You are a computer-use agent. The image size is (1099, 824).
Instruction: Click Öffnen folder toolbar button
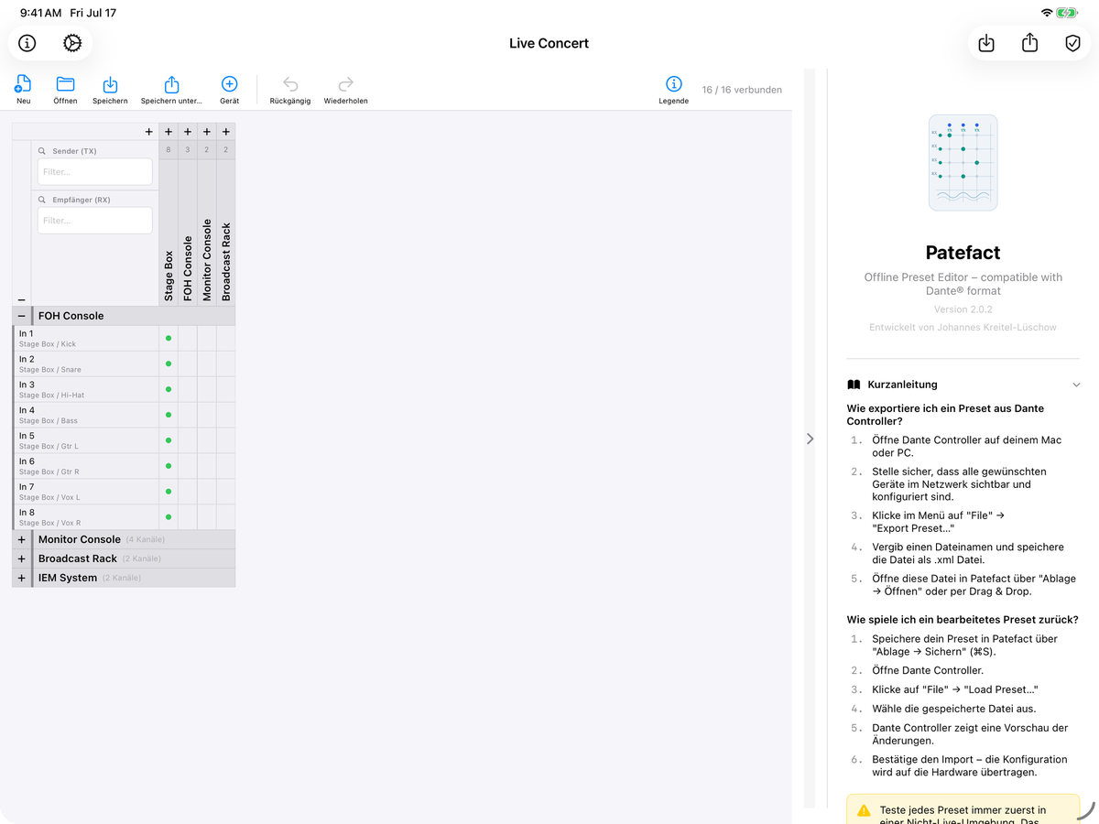tap(65, 90)
